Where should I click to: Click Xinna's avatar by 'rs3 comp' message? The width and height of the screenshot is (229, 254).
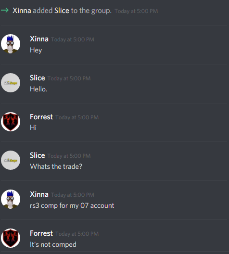(11, 199)
